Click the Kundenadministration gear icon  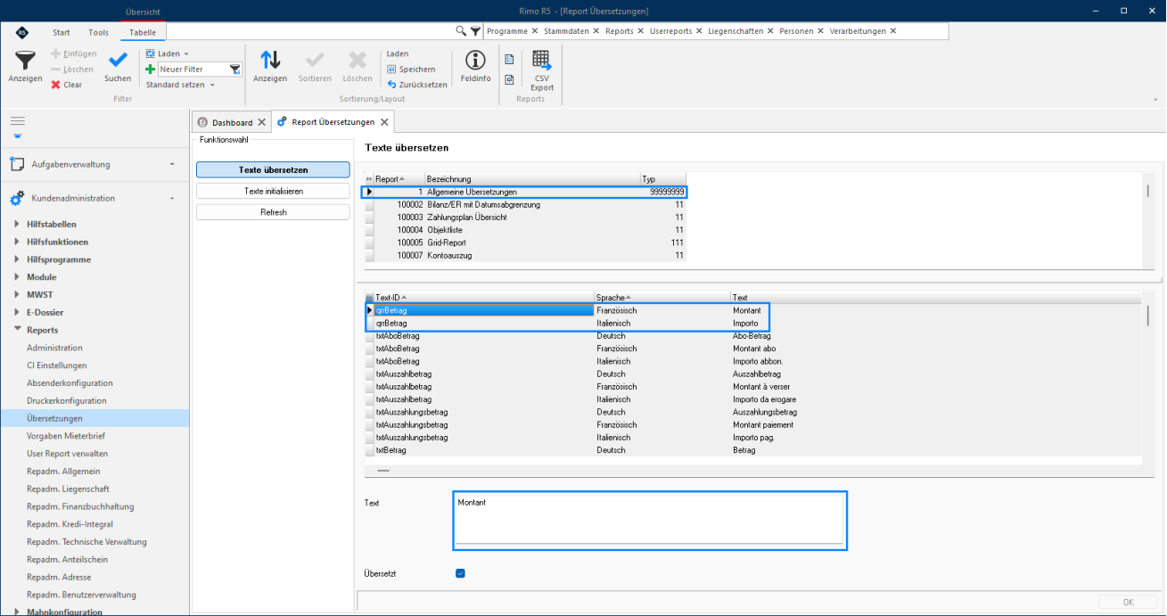[16, 199]
